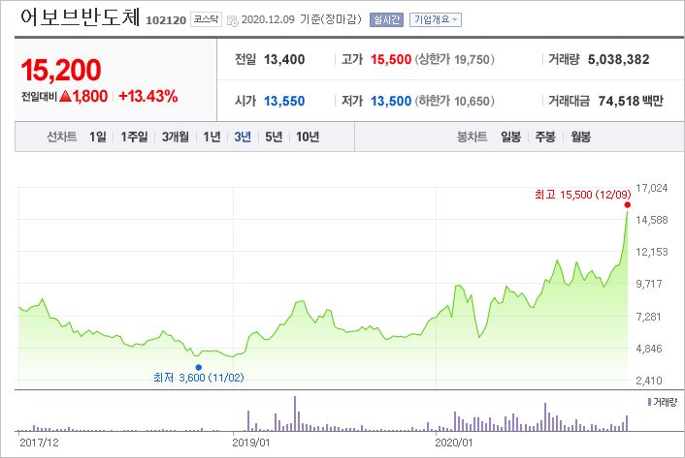The width and height of the screenshot is (685, 458).
Task: Click the stock name 어보브반도체
Action: [80, 17]
